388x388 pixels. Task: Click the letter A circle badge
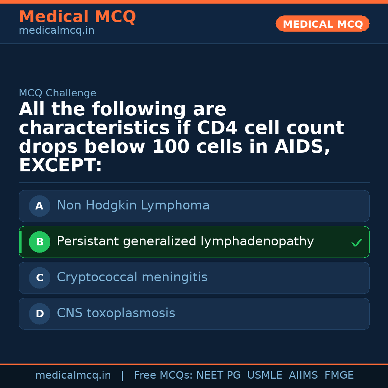click(40, 206)
